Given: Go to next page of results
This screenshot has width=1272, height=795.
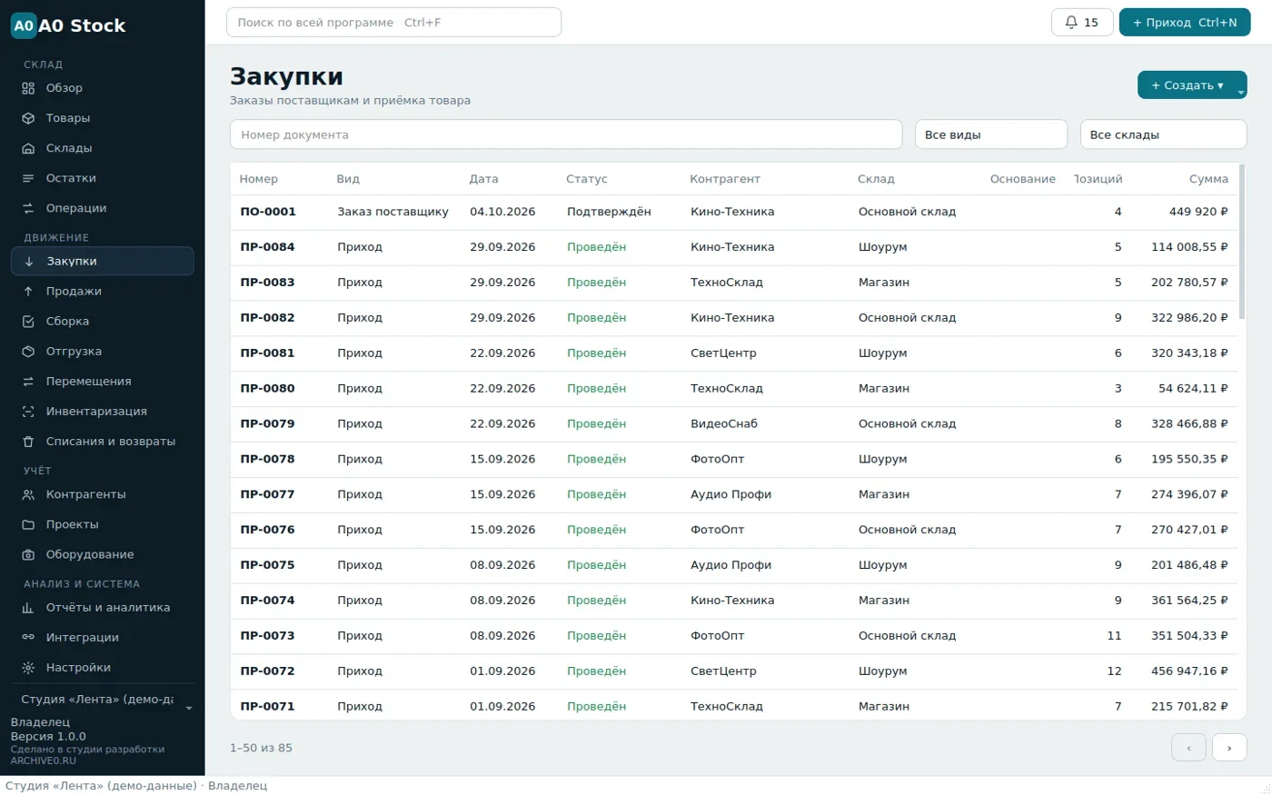Looking at the screenshot, I should click(1229, 748).
